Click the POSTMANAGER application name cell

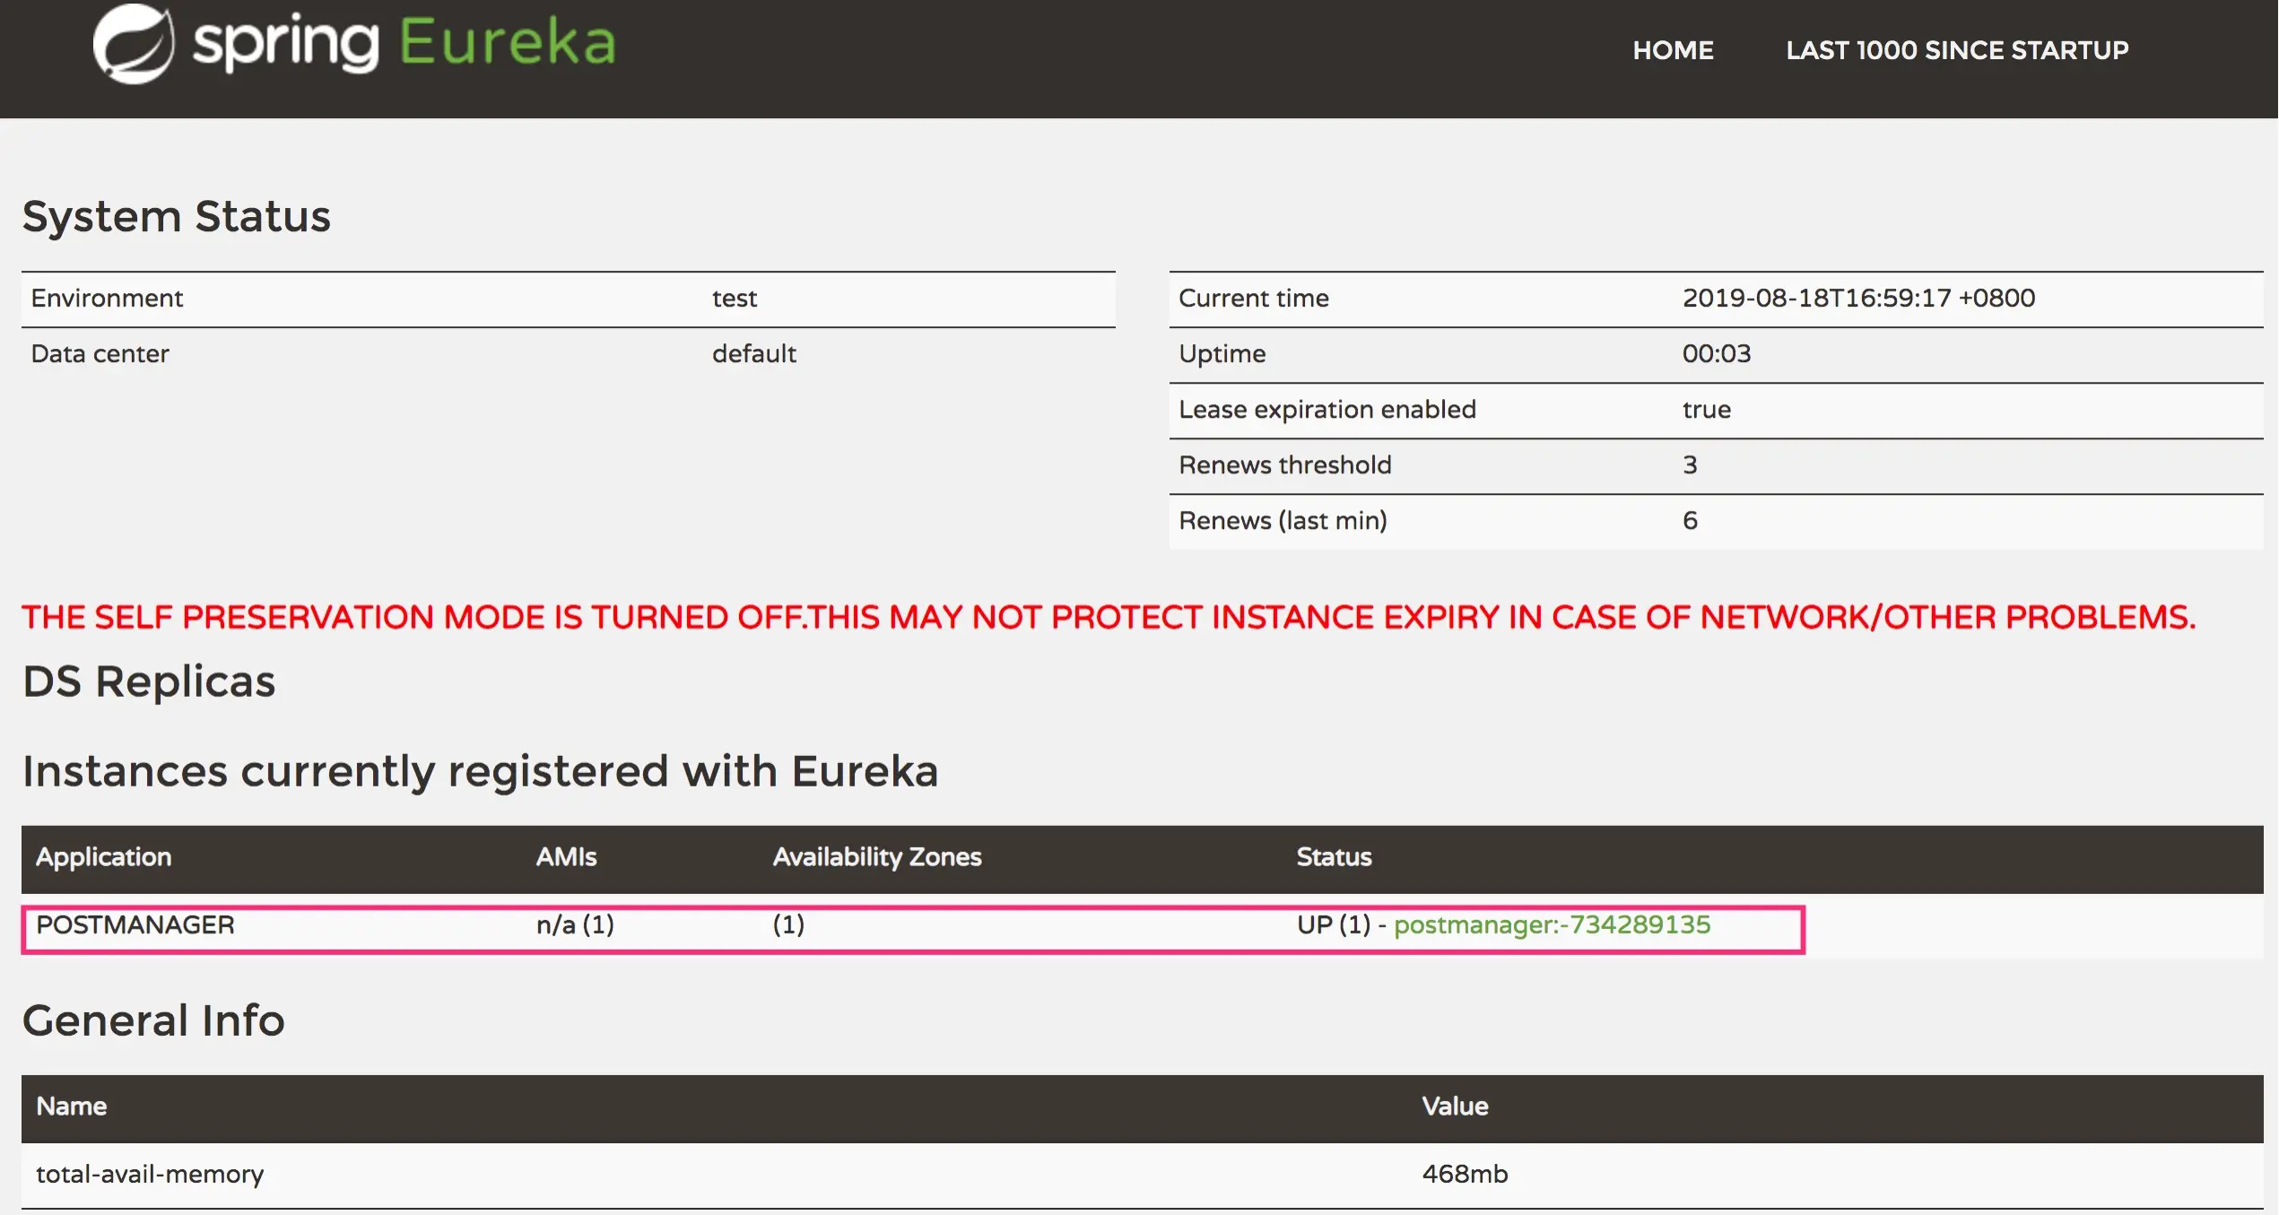pyautogui.click(x=135, y=924)
